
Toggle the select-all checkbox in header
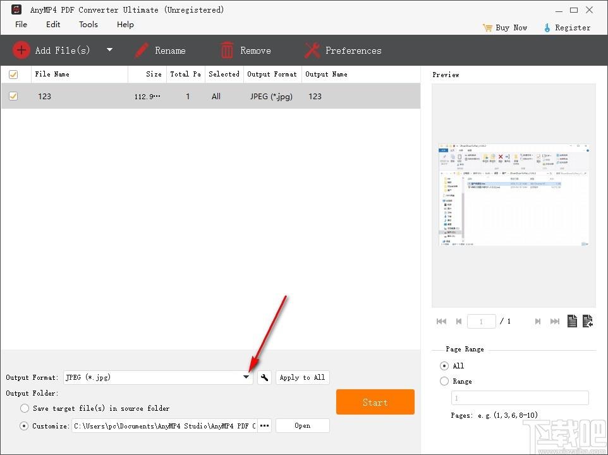tap(13, 75)
